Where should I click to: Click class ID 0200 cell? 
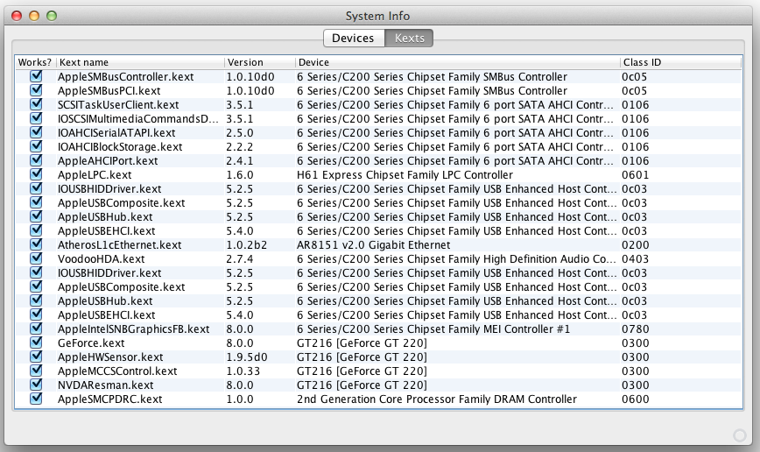coord(635,245)
